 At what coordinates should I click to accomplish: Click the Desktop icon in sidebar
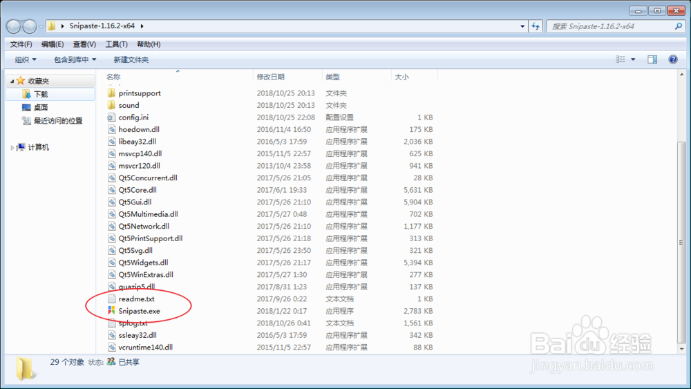tap(26, 108)
